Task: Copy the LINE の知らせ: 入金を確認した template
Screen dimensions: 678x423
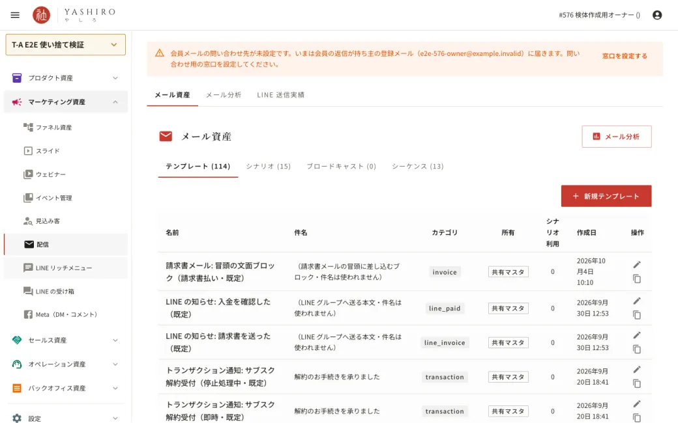Action: (637, 315)
